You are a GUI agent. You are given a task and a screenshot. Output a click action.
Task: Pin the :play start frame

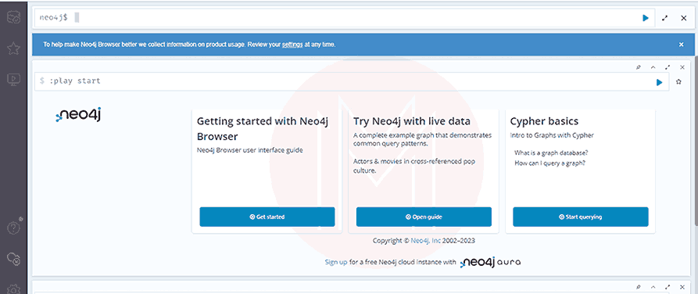tap(639, 67)
